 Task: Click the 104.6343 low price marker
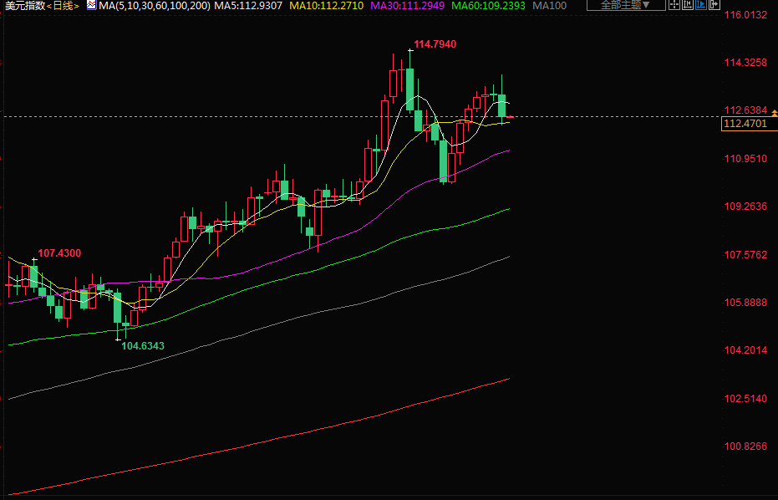coord(143,345)
